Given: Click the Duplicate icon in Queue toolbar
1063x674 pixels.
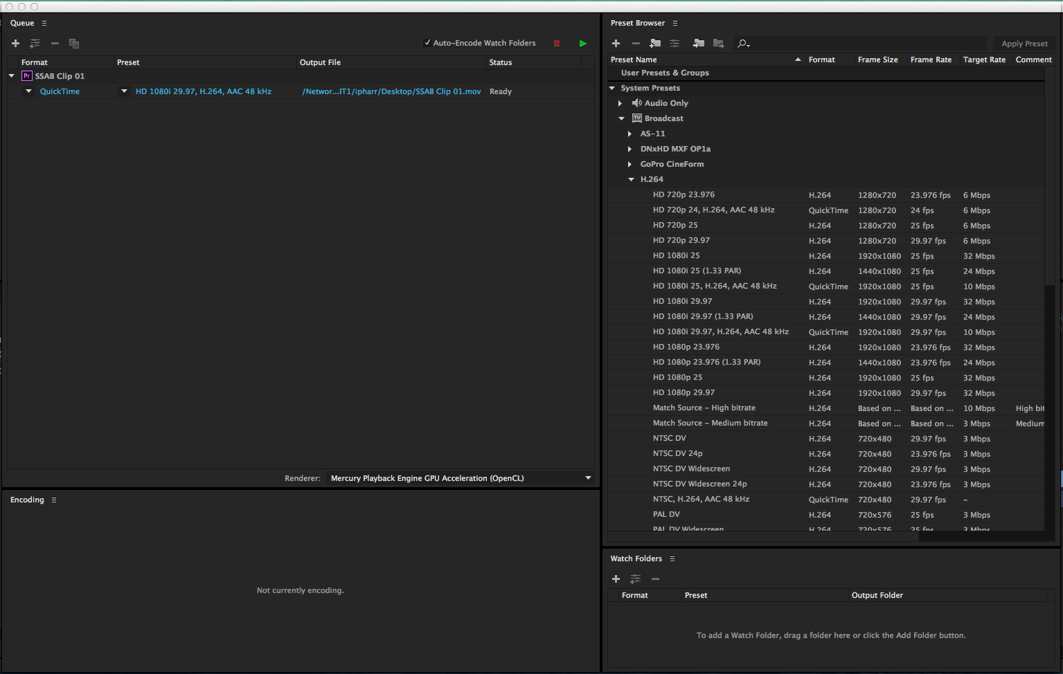Looking at the screenshot, I should tap(74, 44).
